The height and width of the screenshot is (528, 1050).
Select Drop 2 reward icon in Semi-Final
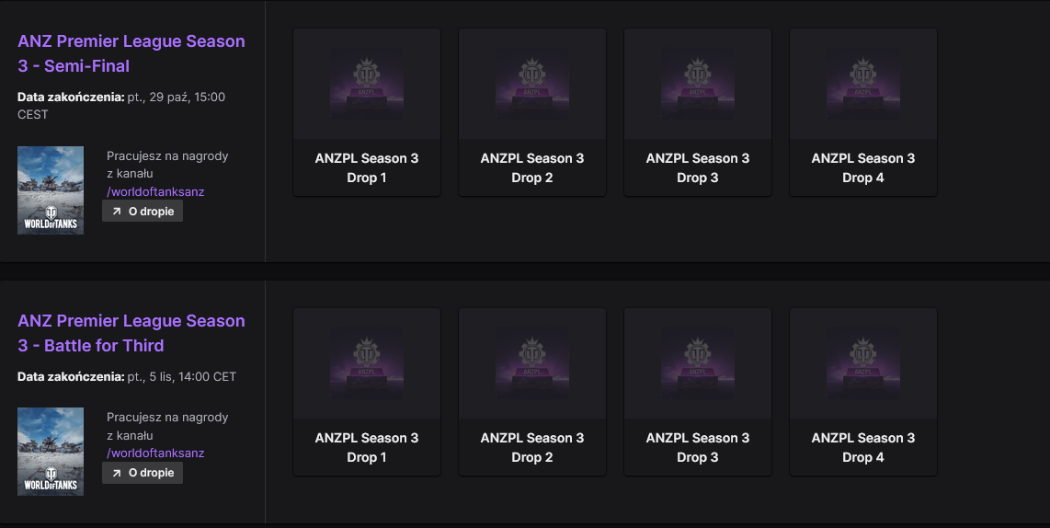click(532, 84)
